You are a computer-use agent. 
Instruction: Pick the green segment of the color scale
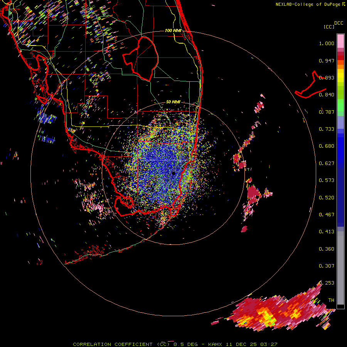tap(340, 105)
